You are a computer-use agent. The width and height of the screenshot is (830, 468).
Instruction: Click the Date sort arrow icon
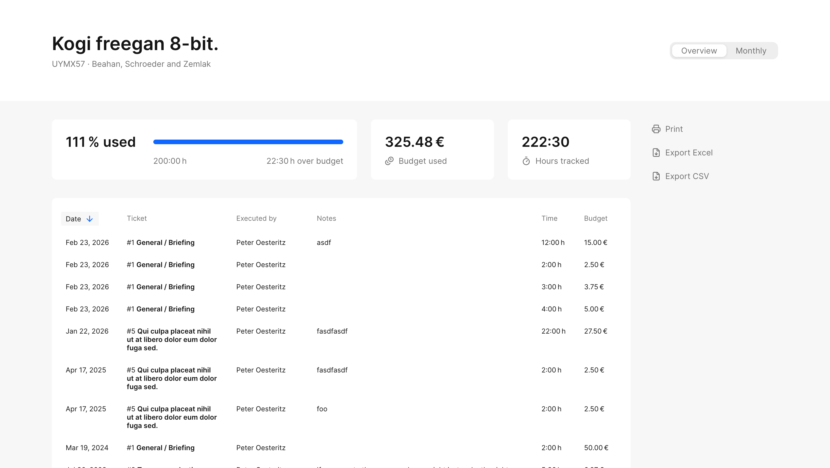(90, 219)
